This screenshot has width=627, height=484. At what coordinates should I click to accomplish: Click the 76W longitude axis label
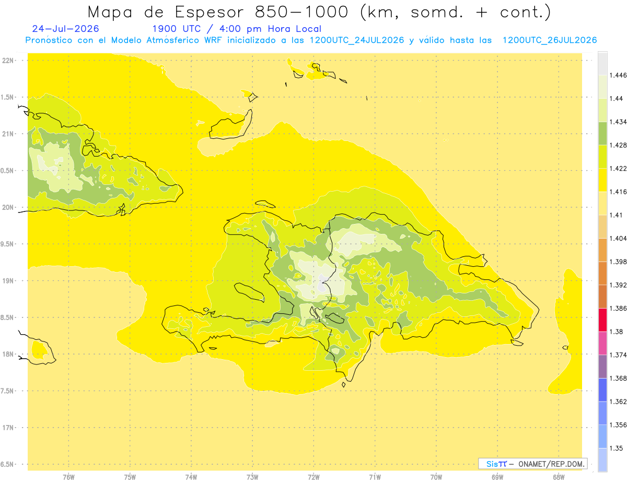click(x=68, y=477)
